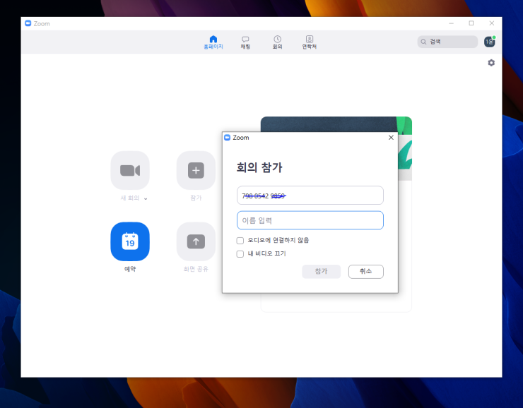Expand the 새 회의 dropdown arrow
Image resolution: width=523 pixels, height=408 pixels.
(x=146, y=198)
